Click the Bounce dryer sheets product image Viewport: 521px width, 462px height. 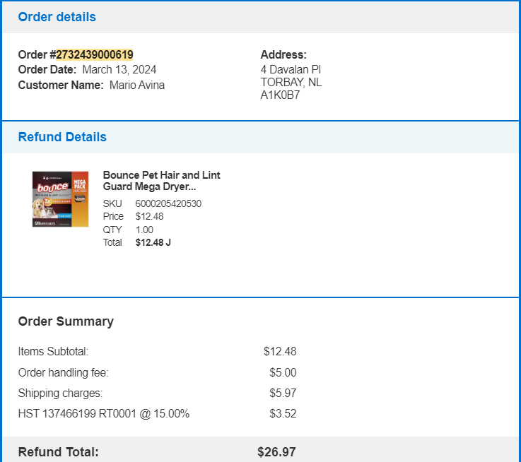coord(61,199)
